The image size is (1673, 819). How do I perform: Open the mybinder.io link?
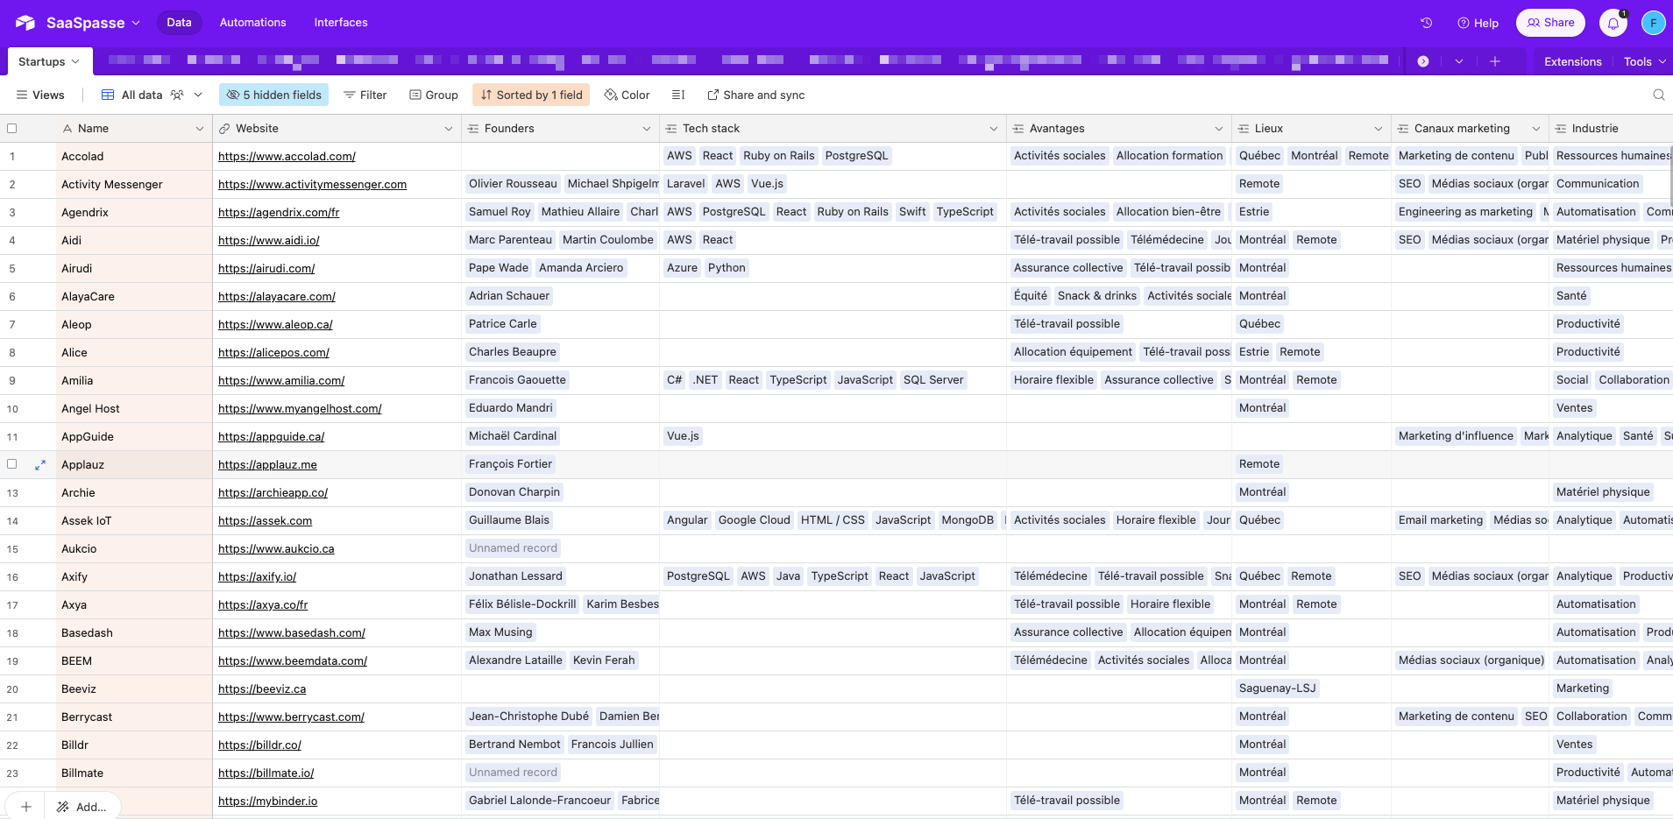pos(267,801)
